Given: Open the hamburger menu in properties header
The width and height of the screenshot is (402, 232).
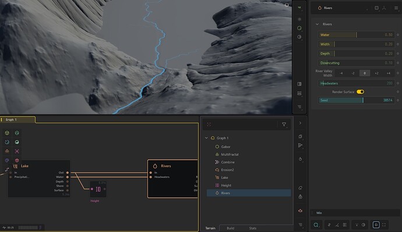Looking at the screenshot, I should (396, 8).
